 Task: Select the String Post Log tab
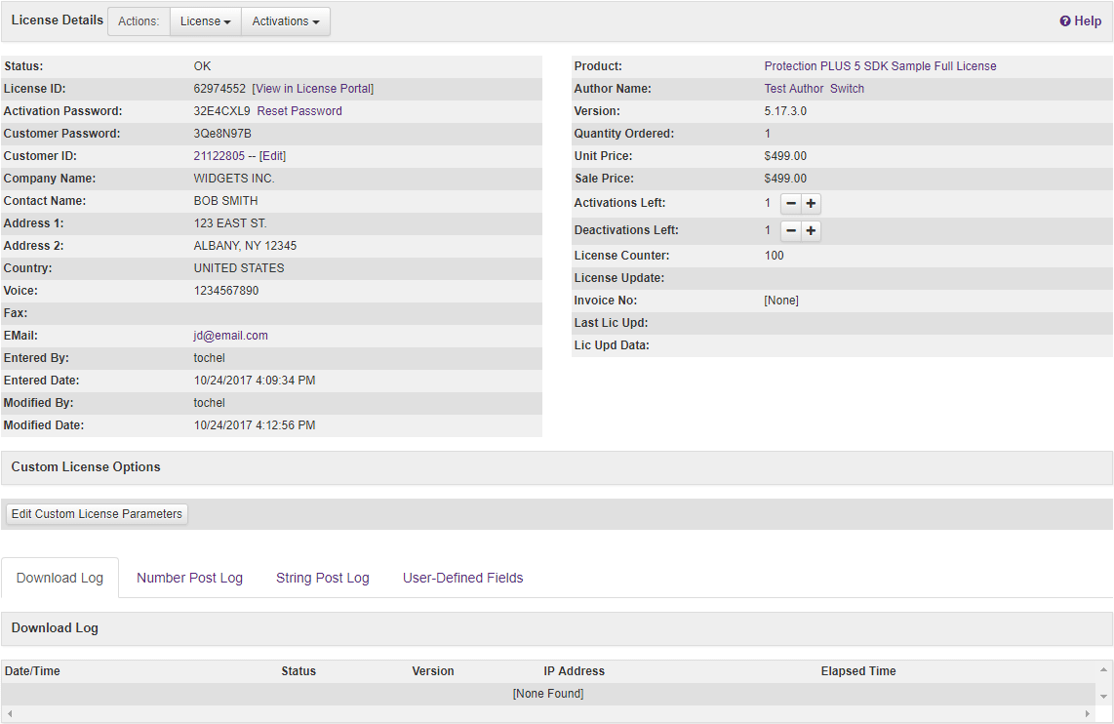click(x=322, y=578)
